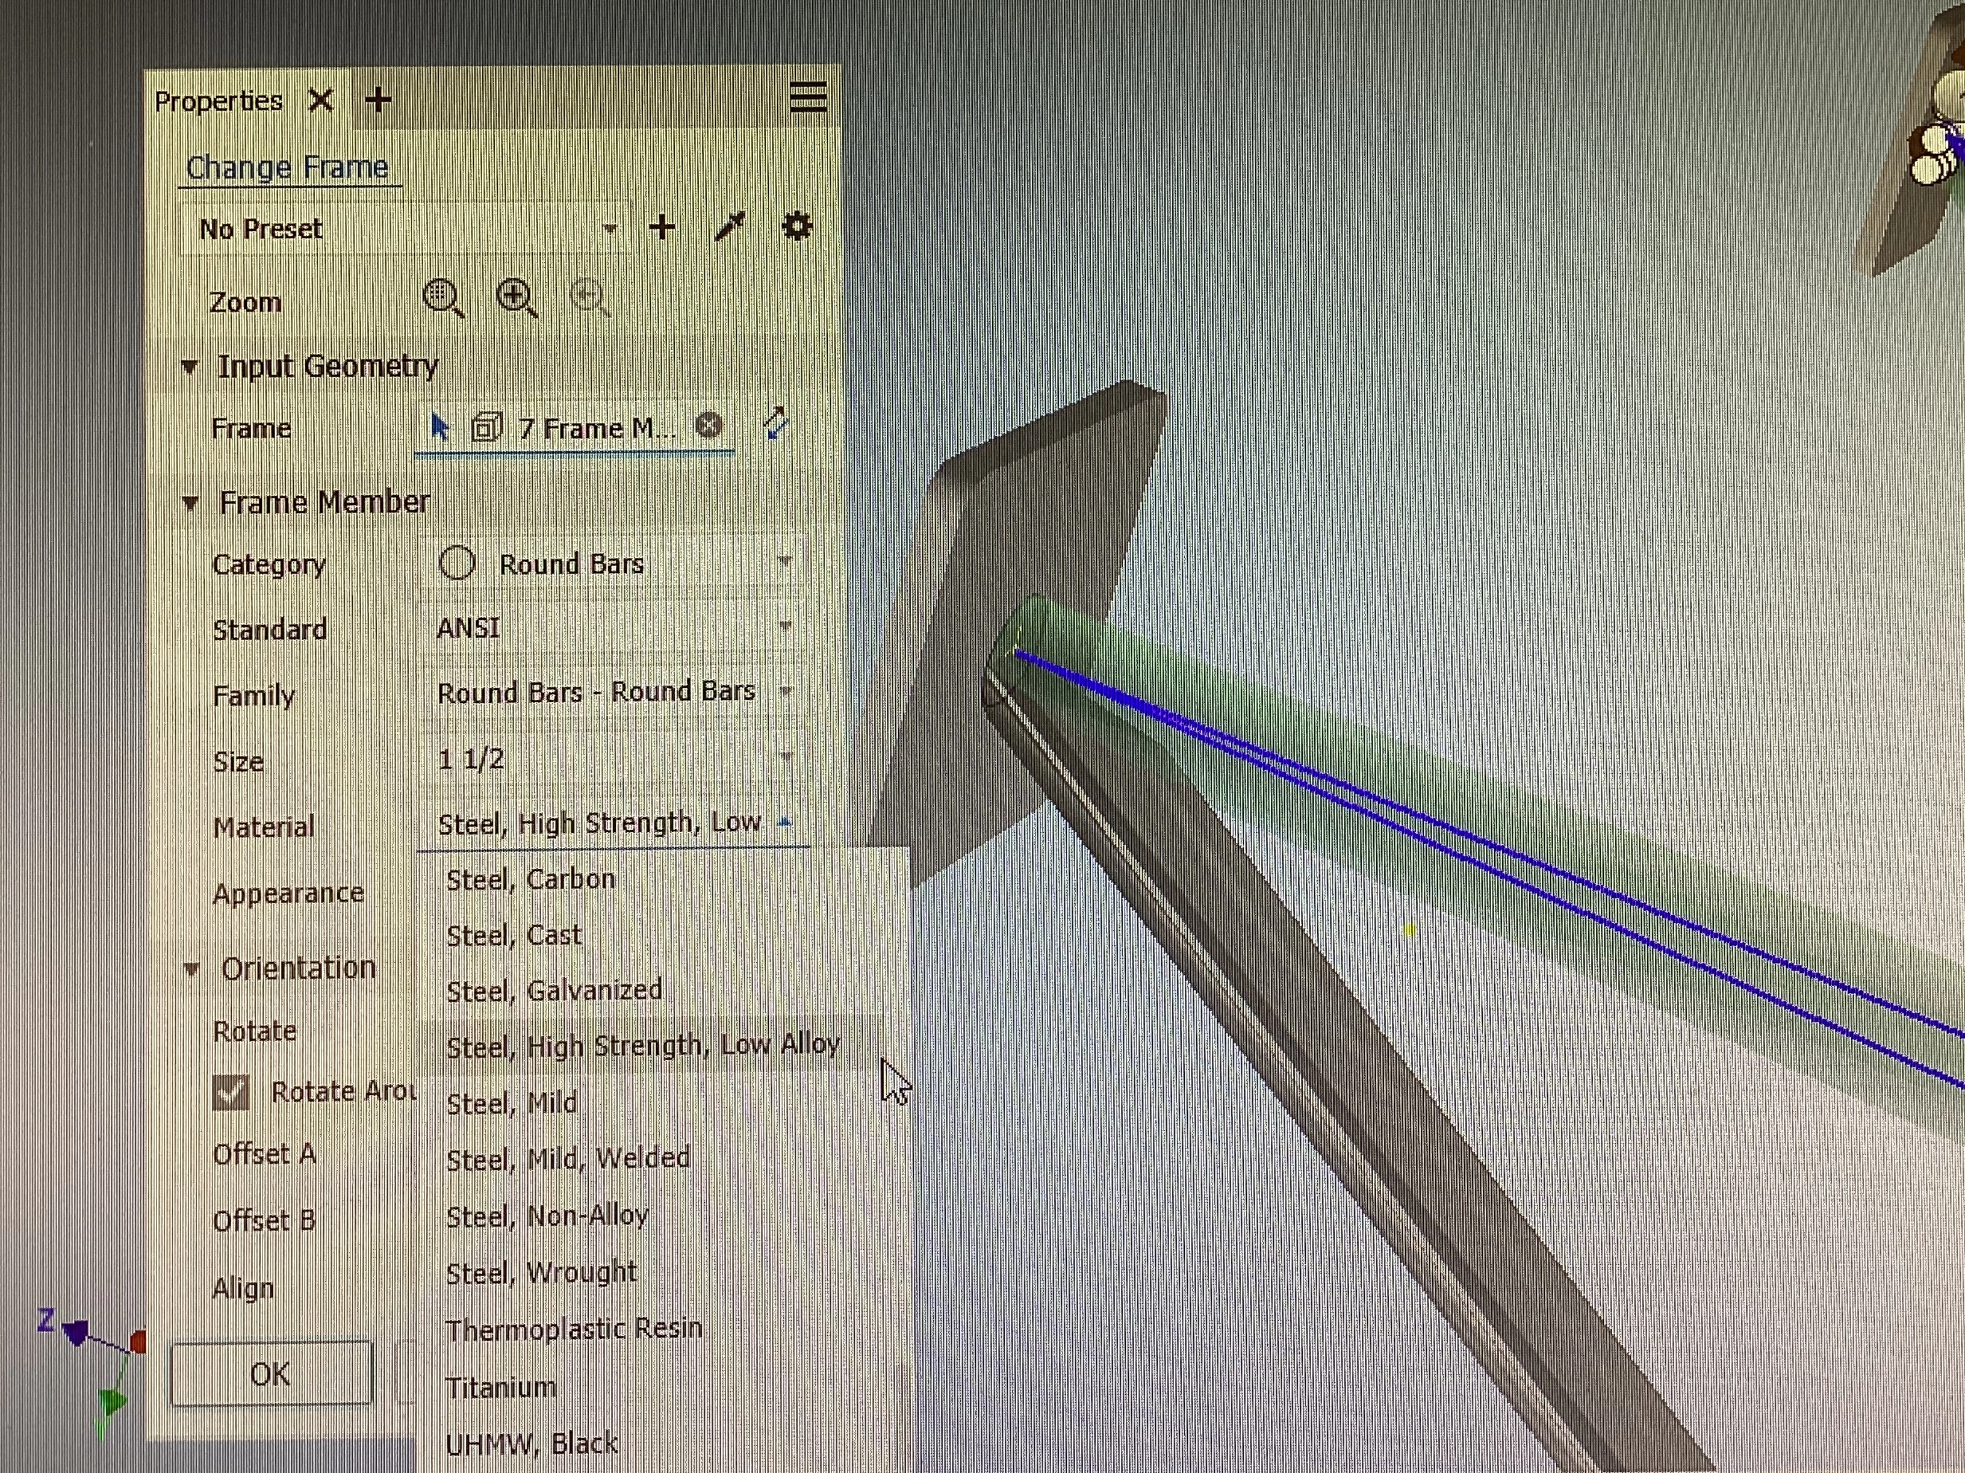Click the OK button
This screenshot has height=1473, width=1965.
pyautogui.click(x=270, y=1374)
